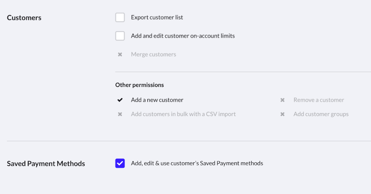Image resolution: width=371 pixels, height=194 pixels.
Task: Click the Remove a customer text
Action: (x=319, y=100)
